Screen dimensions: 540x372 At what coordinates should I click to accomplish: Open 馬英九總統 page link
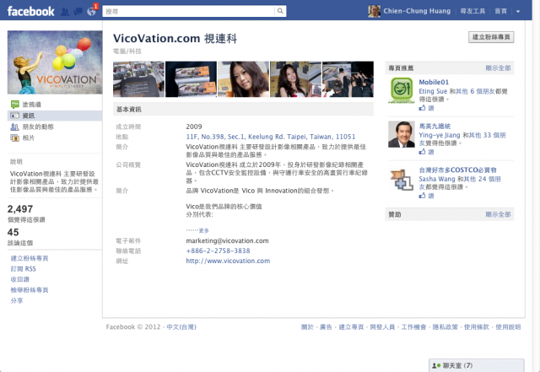click(x=435, y=126)
